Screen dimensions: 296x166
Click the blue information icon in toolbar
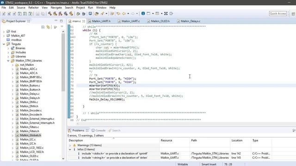tap(143, 13)
